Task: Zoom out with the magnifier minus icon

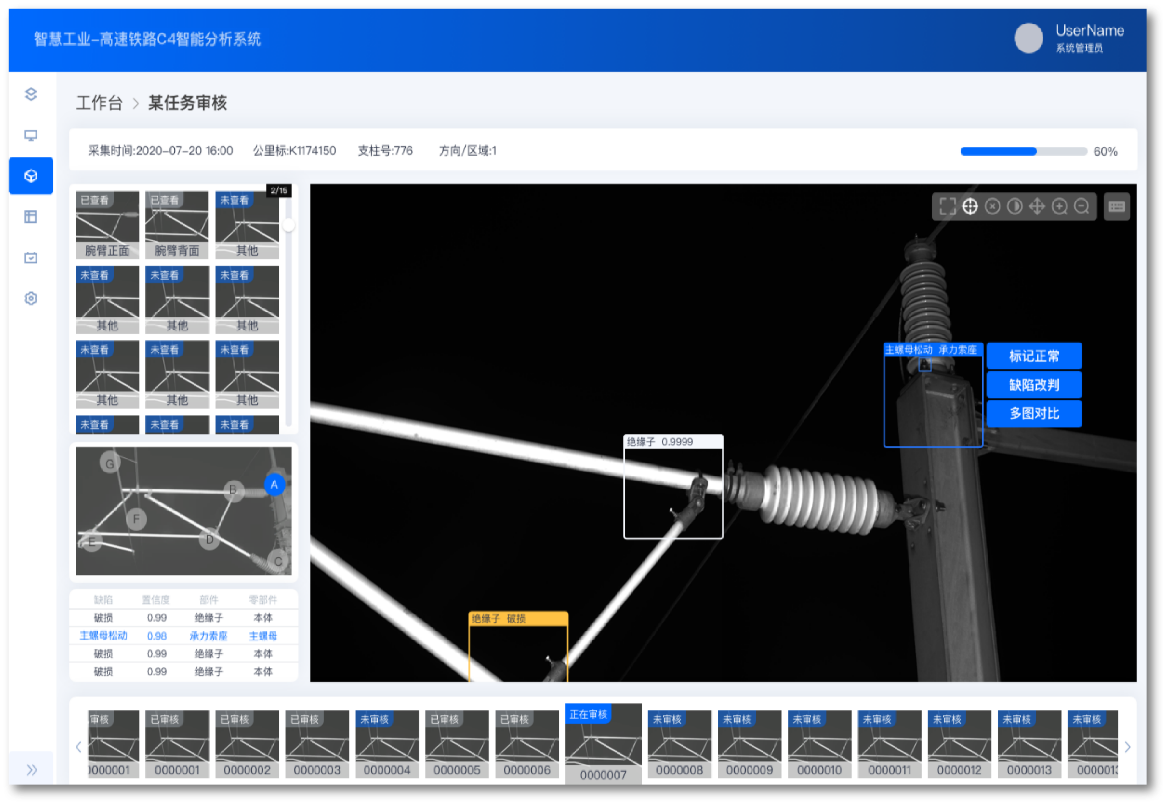Action: point(1082,207)
